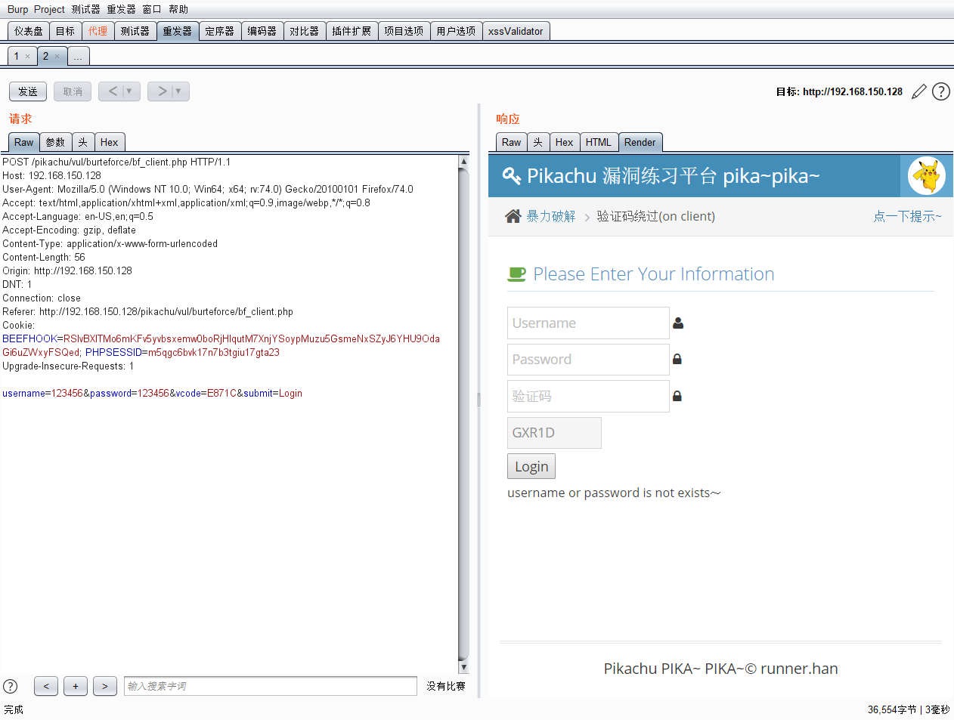
Task: Click next search match button
Action: click(105, 686)
